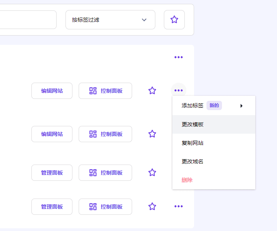This screenshot has height=231, width=277.
Task: Toggle favorite star in the first 编辑网站 row
Action: 152,91
